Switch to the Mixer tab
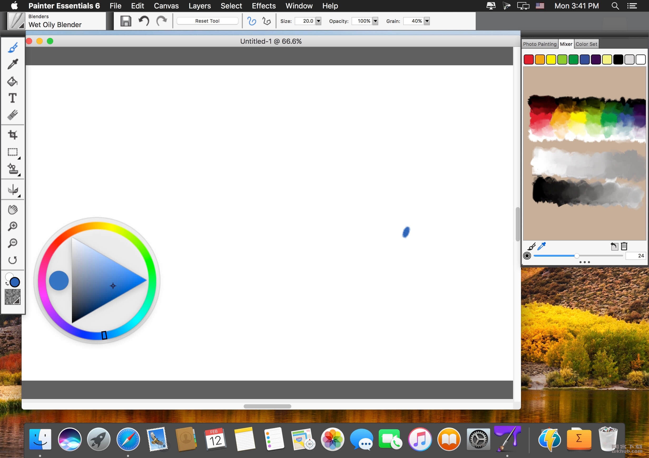The height and width of the screenshot is (458, 649). pos(566,44)
